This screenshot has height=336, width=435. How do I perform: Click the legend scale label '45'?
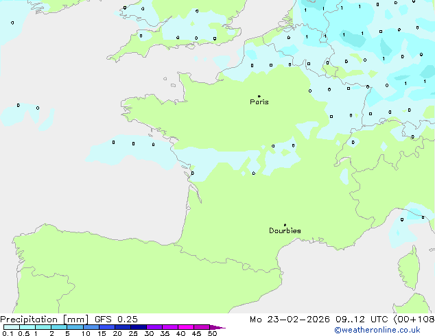[196, 333]
